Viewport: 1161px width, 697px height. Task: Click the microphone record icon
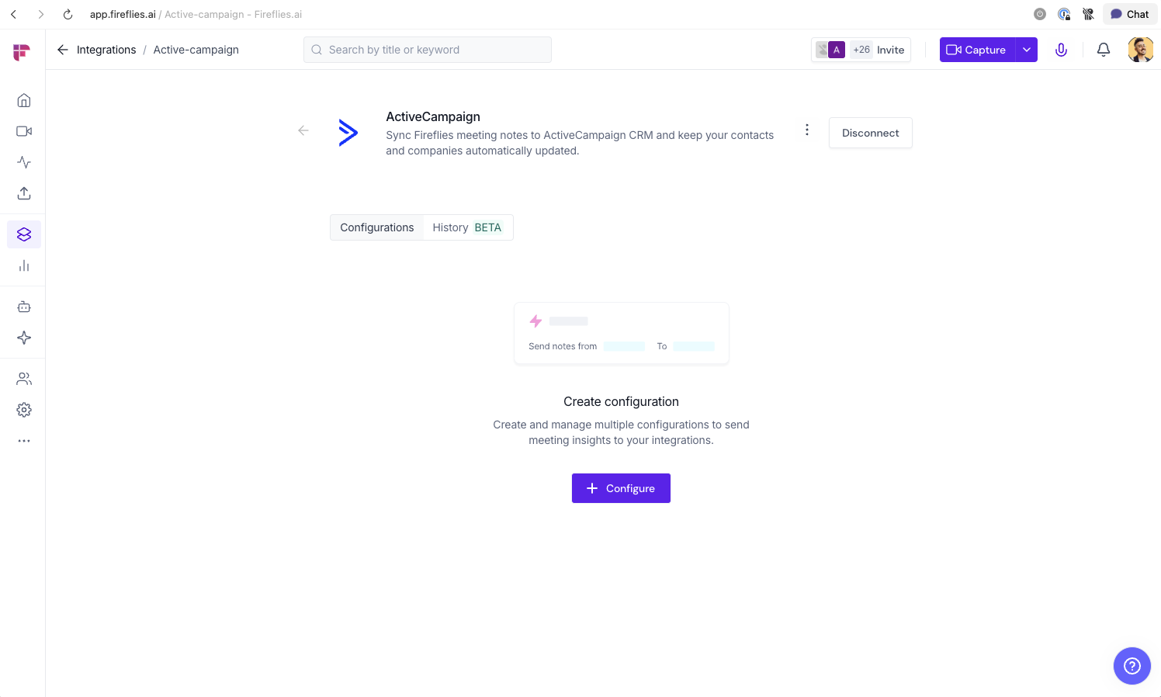coord(1061,50)
